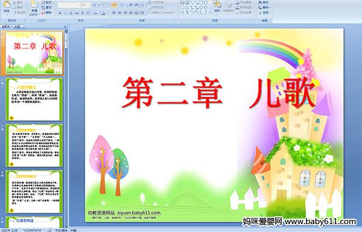
Task: Toggle bulleted list formatting
Action: pyautogui.click(x=114, y=5)
